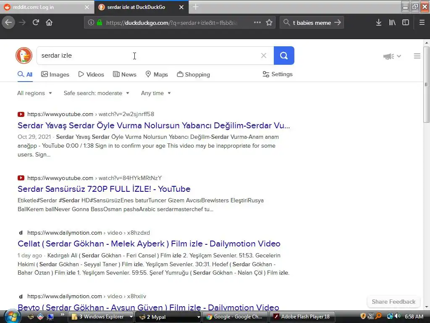Screen dimensions: 430x323
Task: Open the library bookmarks icon
Action: 392,22
